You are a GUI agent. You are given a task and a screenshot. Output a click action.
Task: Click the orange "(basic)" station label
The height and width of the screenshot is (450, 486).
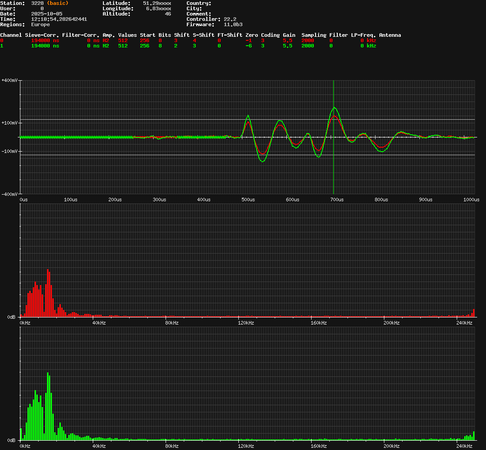pos(58,3)
